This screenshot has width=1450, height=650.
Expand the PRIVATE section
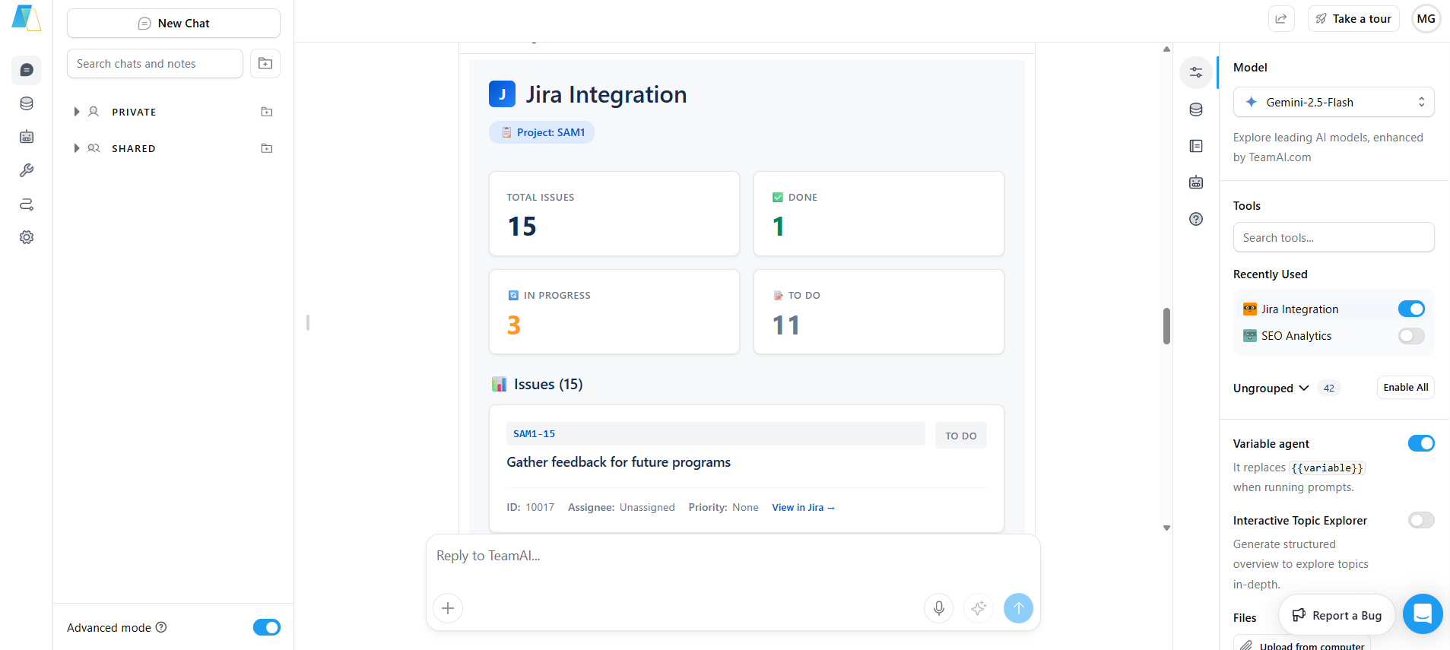coord(77,112)
